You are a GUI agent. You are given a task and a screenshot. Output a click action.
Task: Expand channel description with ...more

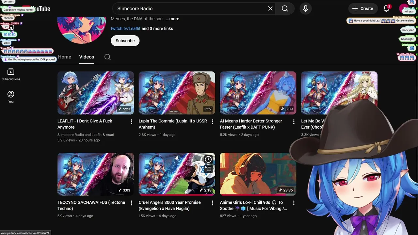172,19
